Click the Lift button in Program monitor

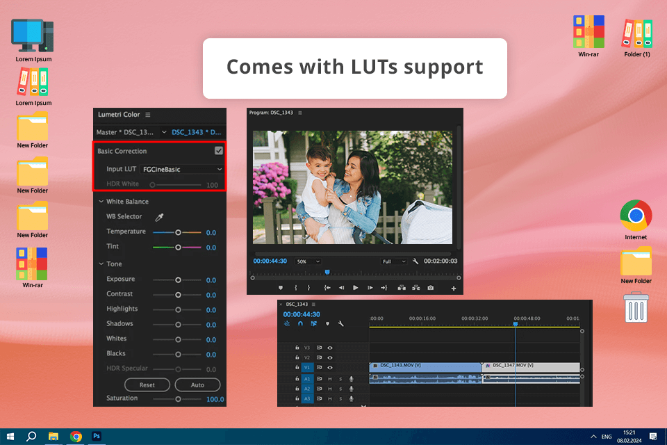coord(402,288)
